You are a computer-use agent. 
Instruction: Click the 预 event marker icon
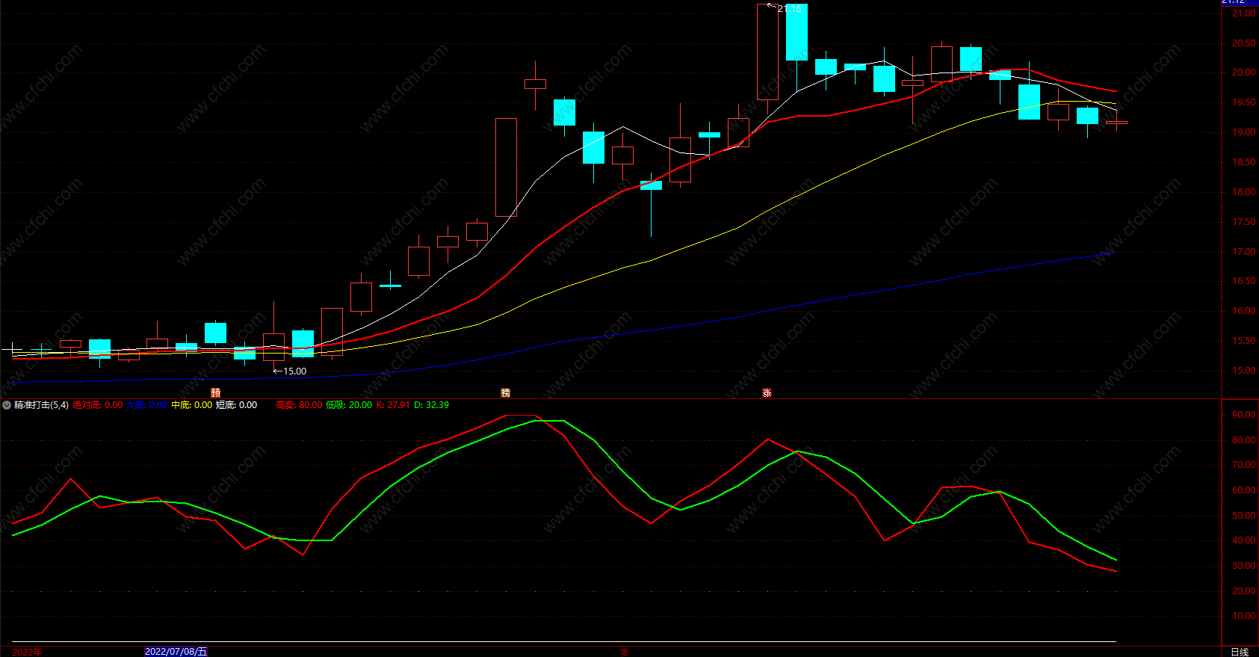216,392
